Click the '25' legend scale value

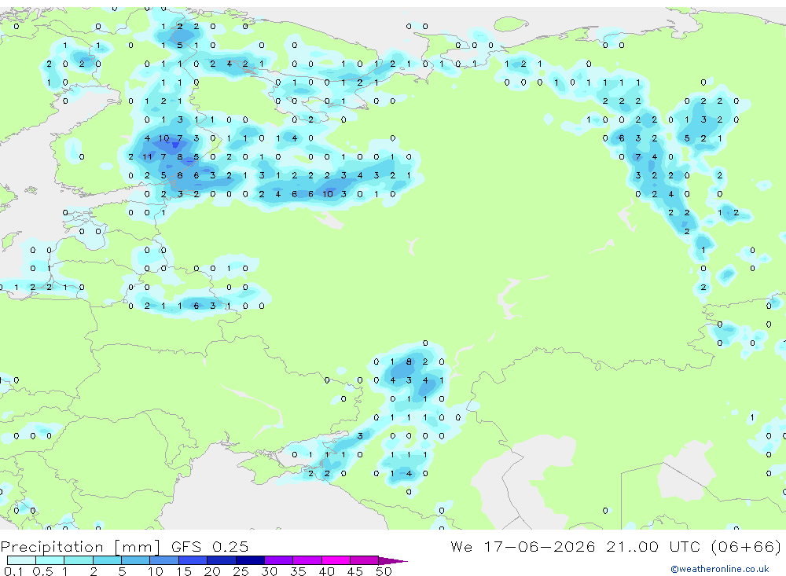241,571
